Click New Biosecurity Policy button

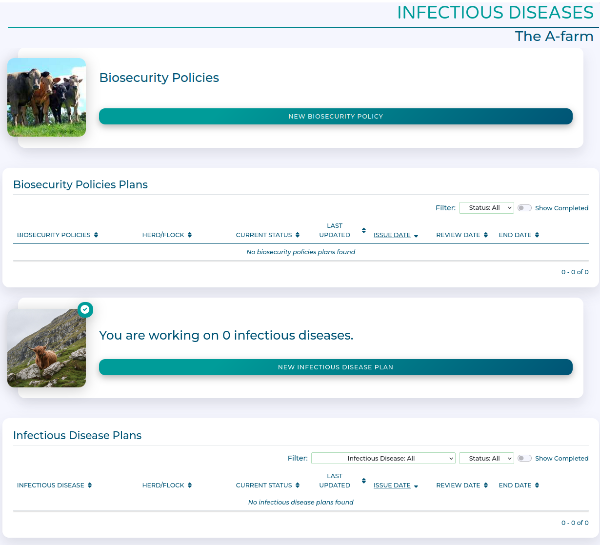(336, 117)
